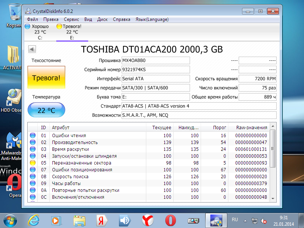Click the status circle for attribute 01 Ошибки чтения

pos(33,135)
